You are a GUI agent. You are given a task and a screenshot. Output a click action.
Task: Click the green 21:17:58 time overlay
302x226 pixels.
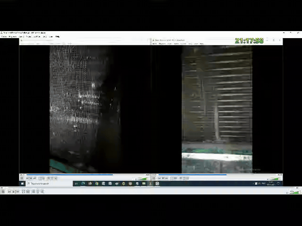(249, 41)
